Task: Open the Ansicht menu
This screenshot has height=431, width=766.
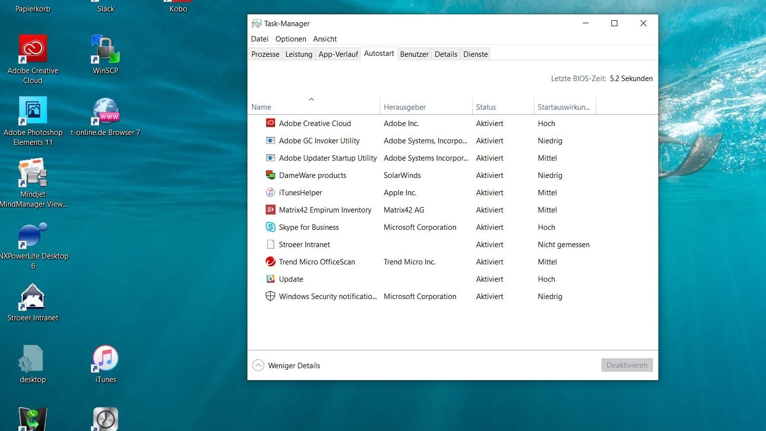Action: click(325, 39)
